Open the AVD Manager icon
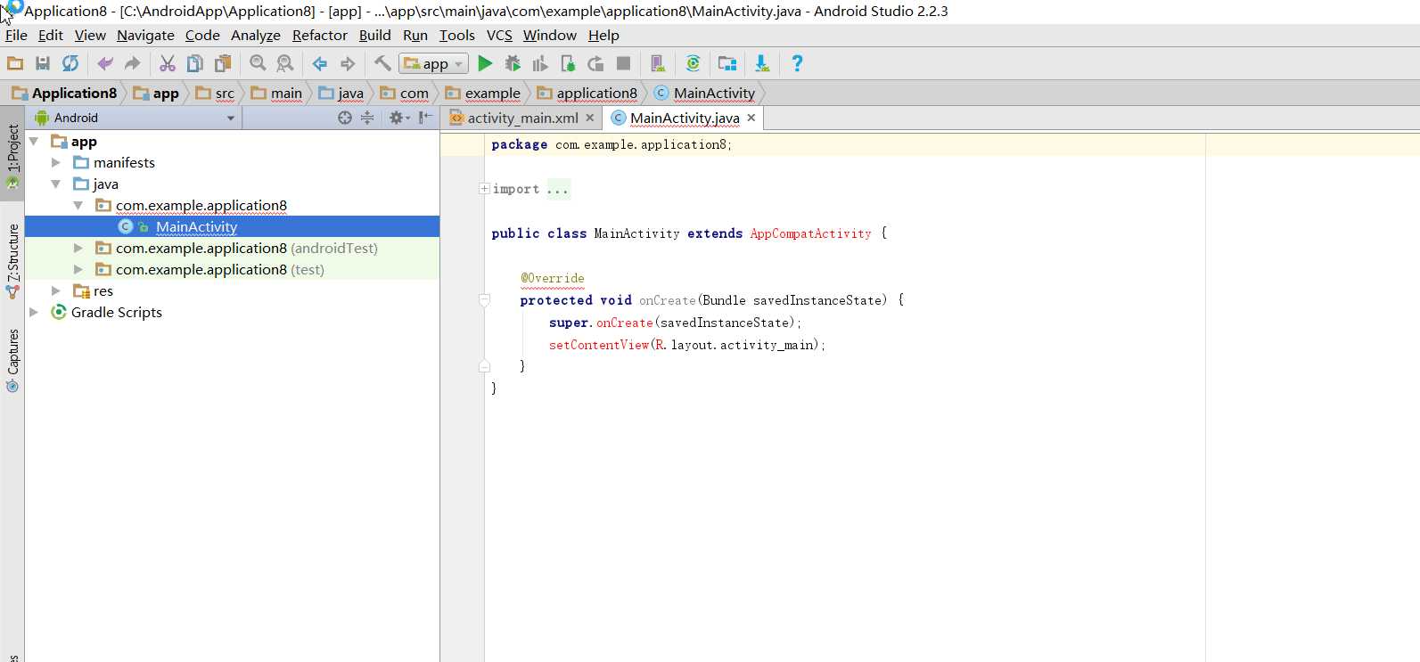The image size is (1420, 662). [658, 63]
